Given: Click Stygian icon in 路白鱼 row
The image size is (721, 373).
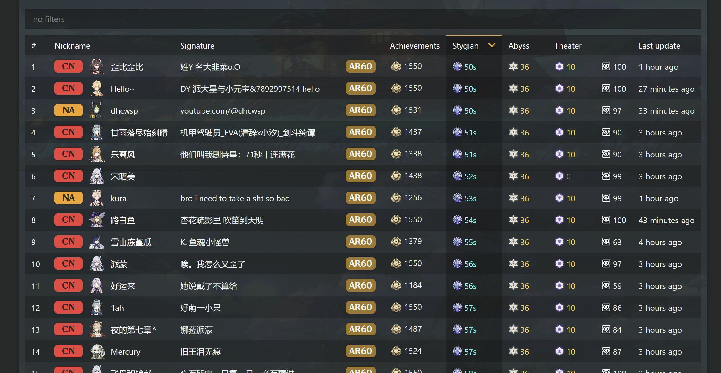Looking at the screenshot, I should (x=457, y=220).
